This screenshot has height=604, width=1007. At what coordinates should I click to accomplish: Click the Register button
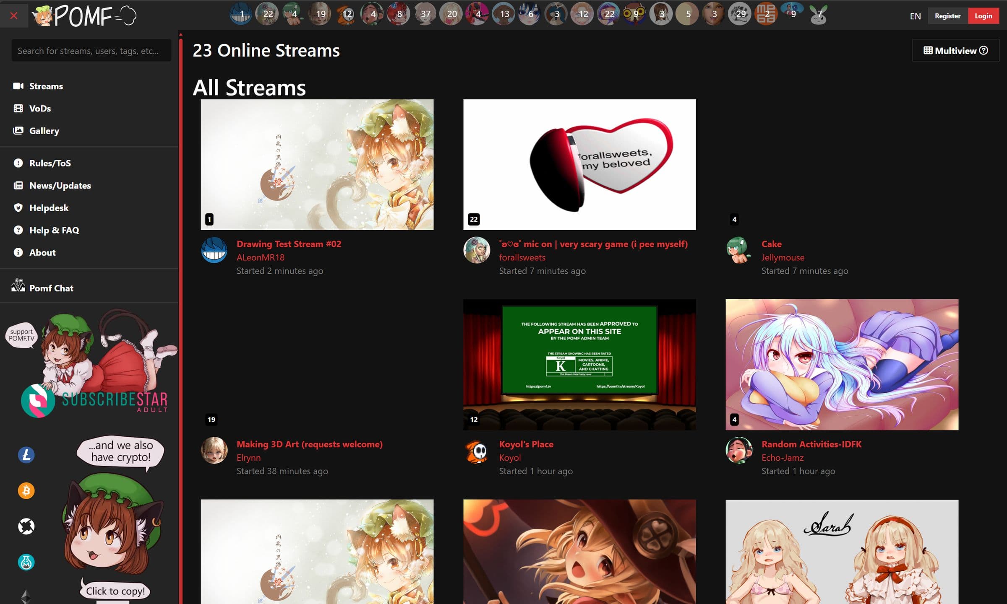point(947,16)
